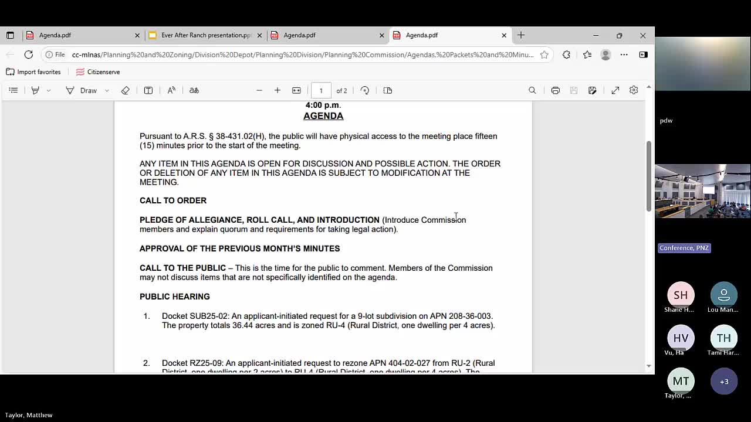Click the PUBLIC HEARING heading

(x=175, y=297)
